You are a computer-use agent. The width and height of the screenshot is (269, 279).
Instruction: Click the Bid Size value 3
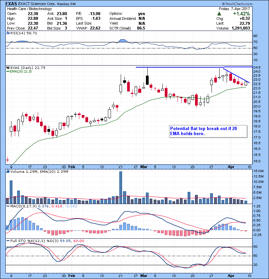click(x=66, y=28)
